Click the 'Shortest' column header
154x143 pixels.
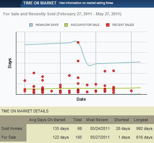tap(122, 120)
